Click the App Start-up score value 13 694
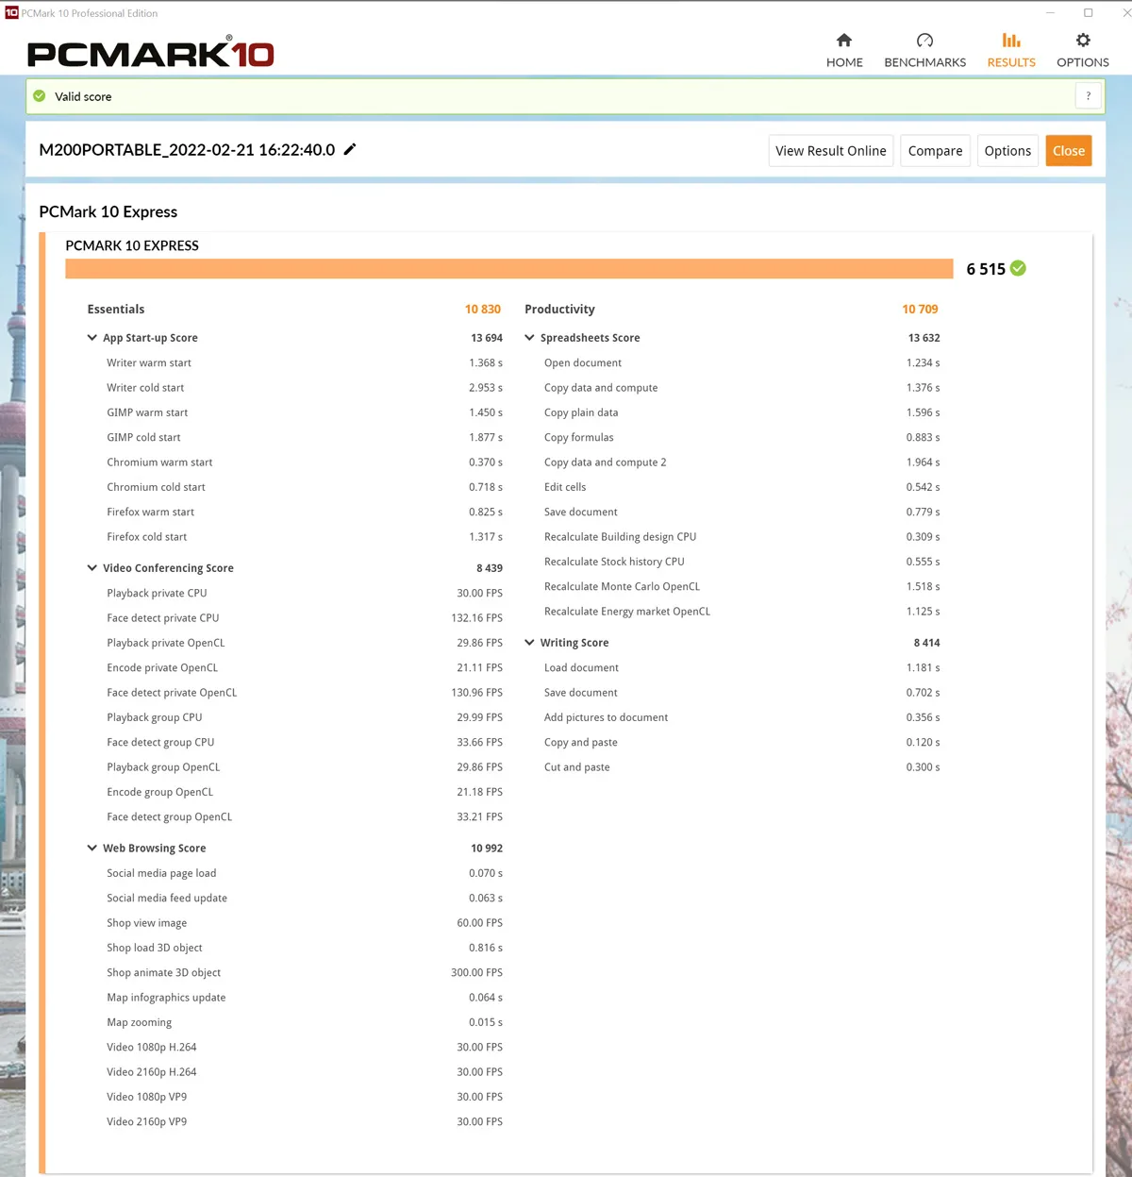The width and height of the screenshot is (1132, 1177). [x=487, y=338]
